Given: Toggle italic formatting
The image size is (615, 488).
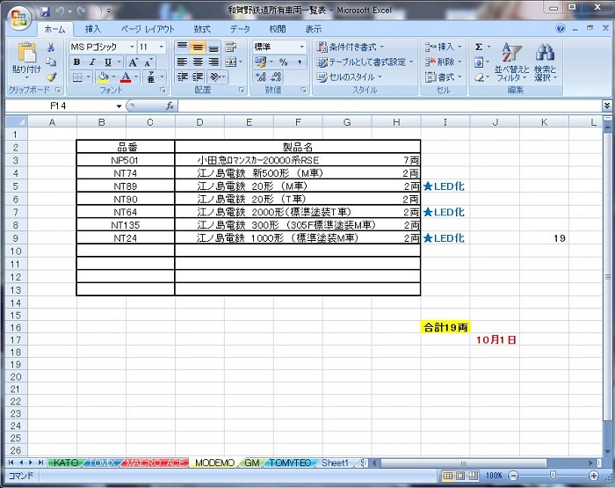Looking at the screenshot, I should (92, 62).
